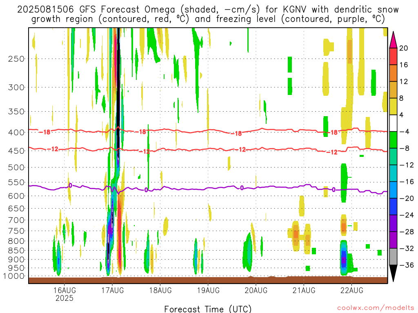Click the red 16 to 20 colorbar segment
The width and height of the screenshot is (418, 313).
[x=393, y=56]
